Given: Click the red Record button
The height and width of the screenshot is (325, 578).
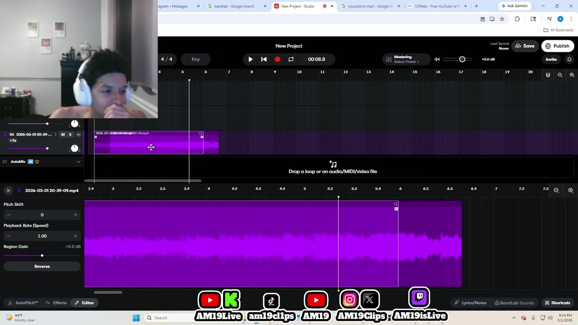Looking at the screenshot, I should click(x=277, y=59).
